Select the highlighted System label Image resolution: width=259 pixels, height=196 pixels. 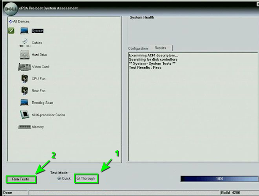(x=38, y=31)
